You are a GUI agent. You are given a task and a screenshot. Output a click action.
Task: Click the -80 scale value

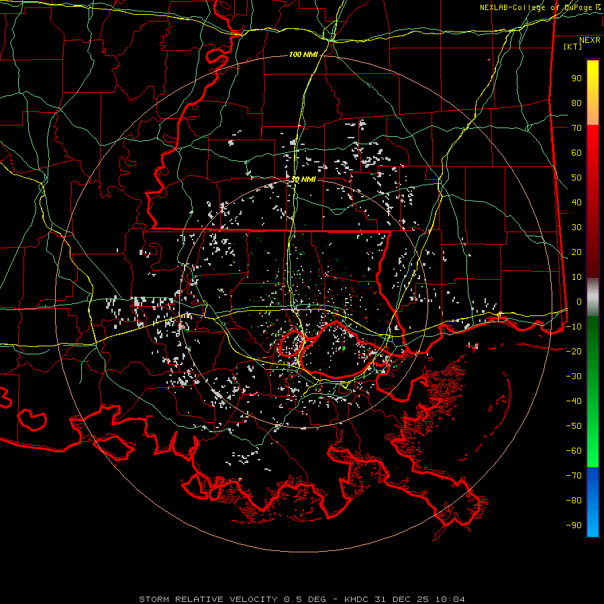tap(574, 501)
